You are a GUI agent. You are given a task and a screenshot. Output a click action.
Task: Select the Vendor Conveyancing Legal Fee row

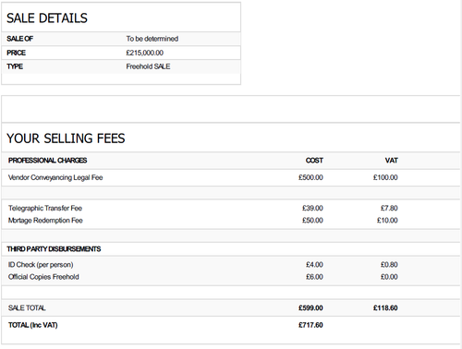[230, 177]
